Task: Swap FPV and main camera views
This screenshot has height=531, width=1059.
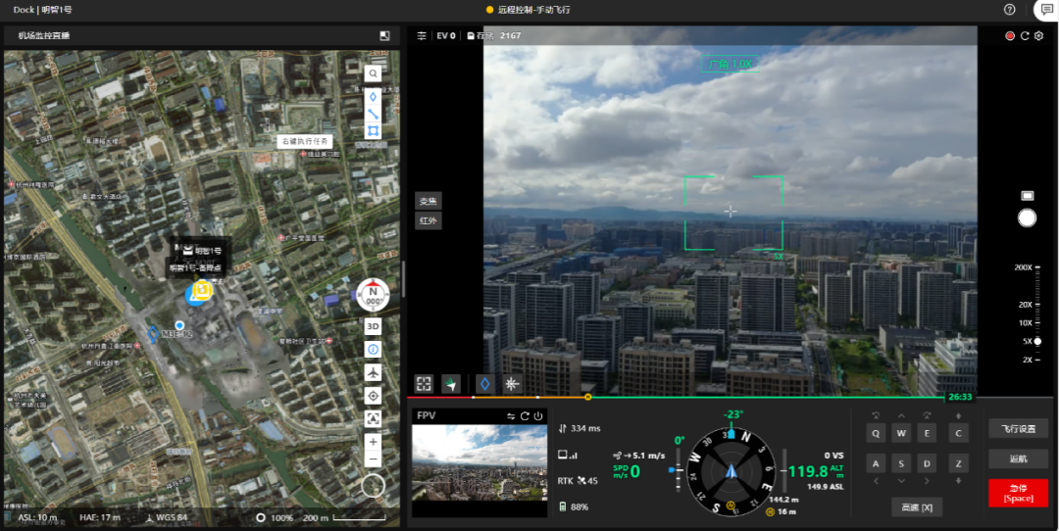Action: pos(511,416)
